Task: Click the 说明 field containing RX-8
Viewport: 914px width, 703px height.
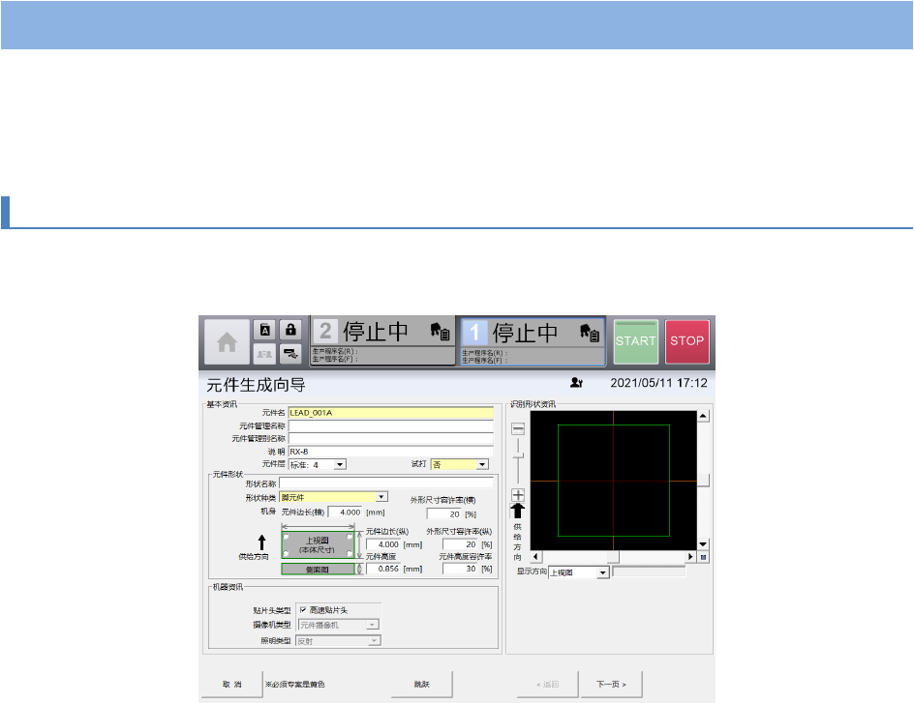Action: [x=390, y=452]
